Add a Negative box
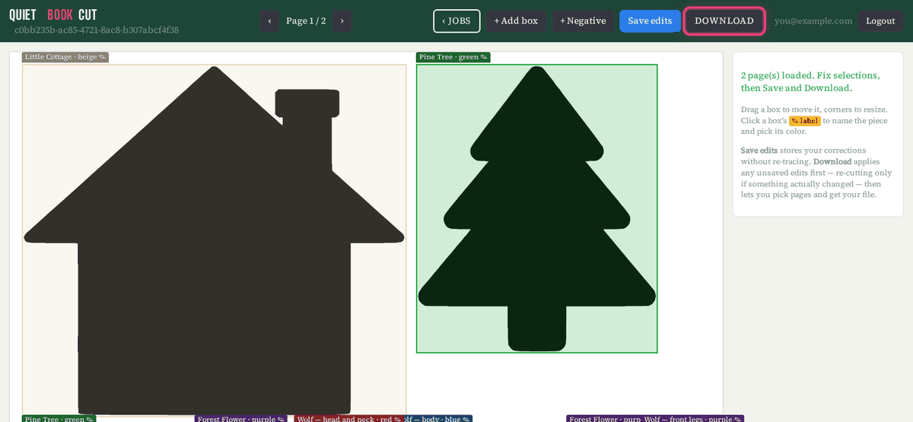The height and width of the screenshot is (422, 913). pos(583,21)
